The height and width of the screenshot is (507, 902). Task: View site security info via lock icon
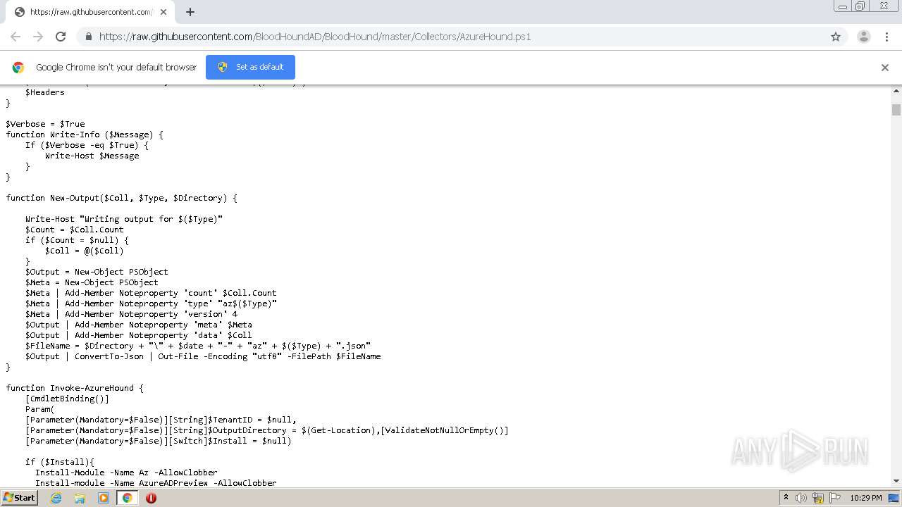(x=88, y=37)
